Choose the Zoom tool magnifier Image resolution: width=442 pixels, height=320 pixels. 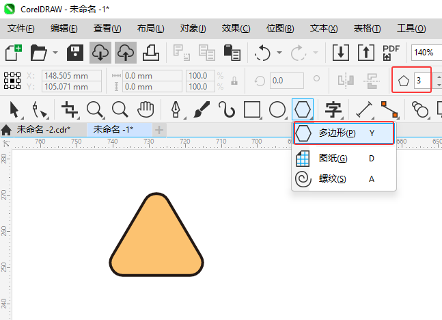pos(95,110)
